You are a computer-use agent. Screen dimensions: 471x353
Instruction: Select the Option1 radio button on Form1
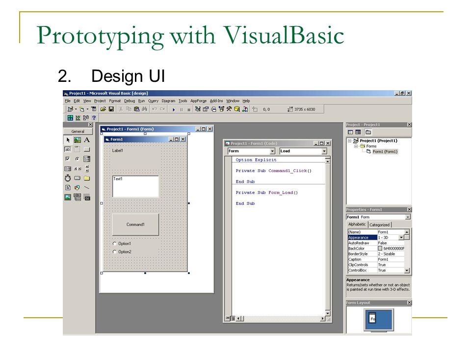[x=122, y=244]
